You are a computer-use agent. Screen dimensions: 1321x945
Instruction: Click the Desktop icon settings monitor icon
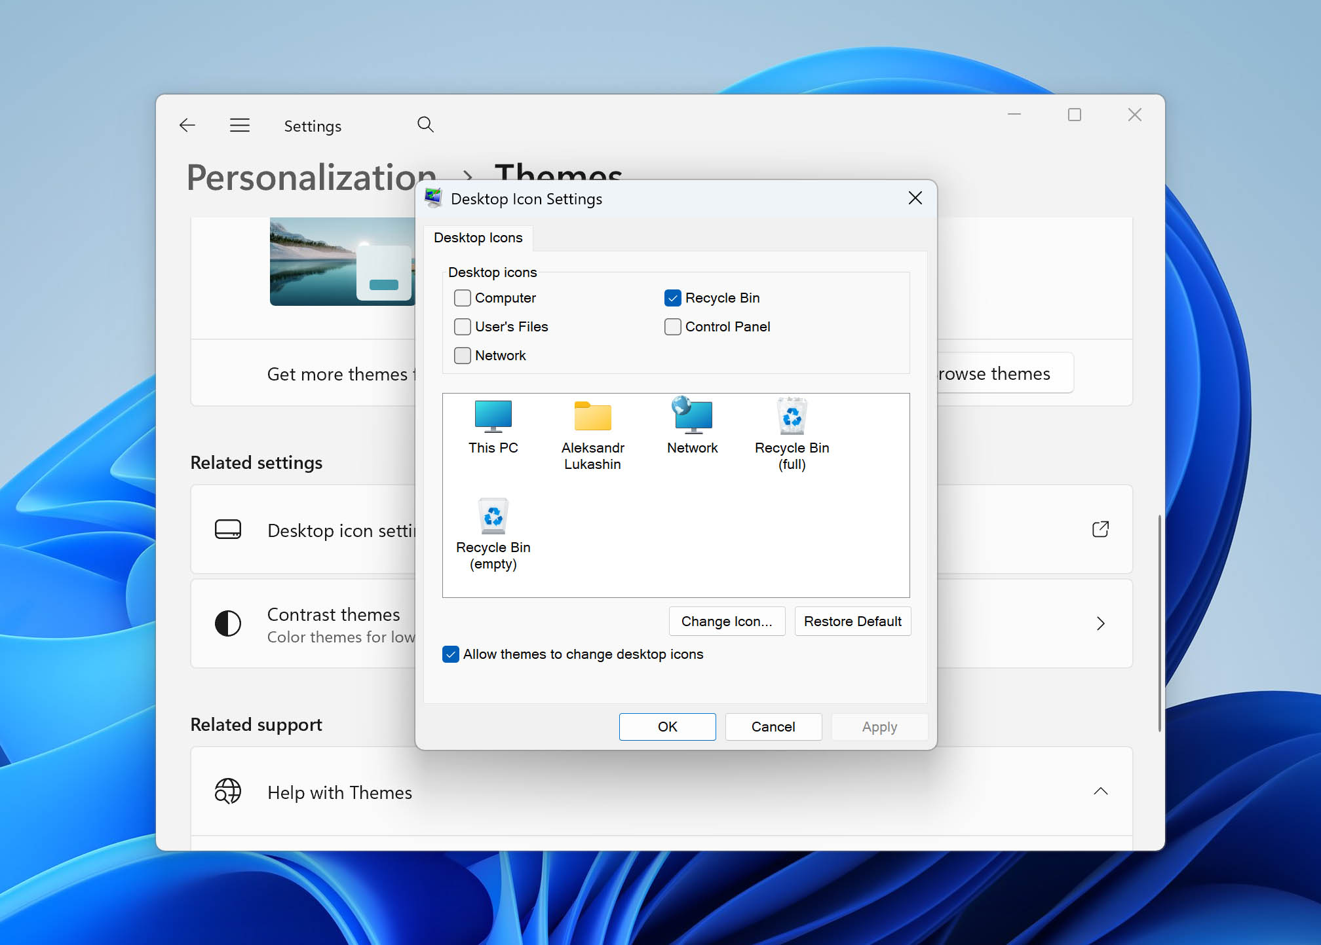coord(227,529)
